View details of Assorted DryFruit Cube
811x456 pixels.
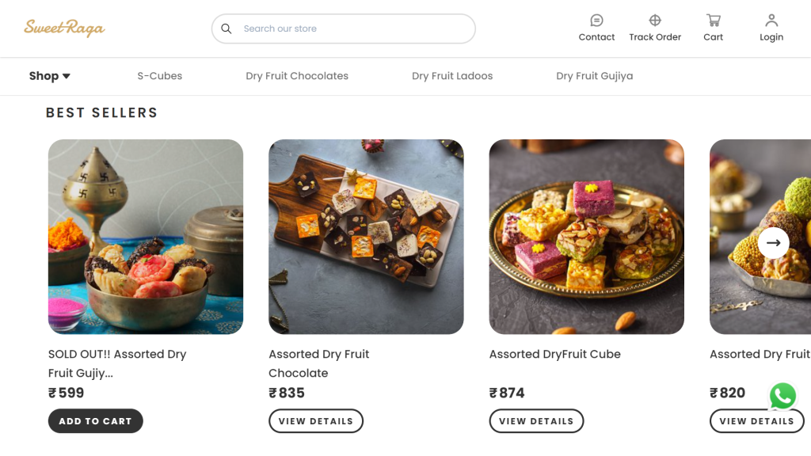536,421
